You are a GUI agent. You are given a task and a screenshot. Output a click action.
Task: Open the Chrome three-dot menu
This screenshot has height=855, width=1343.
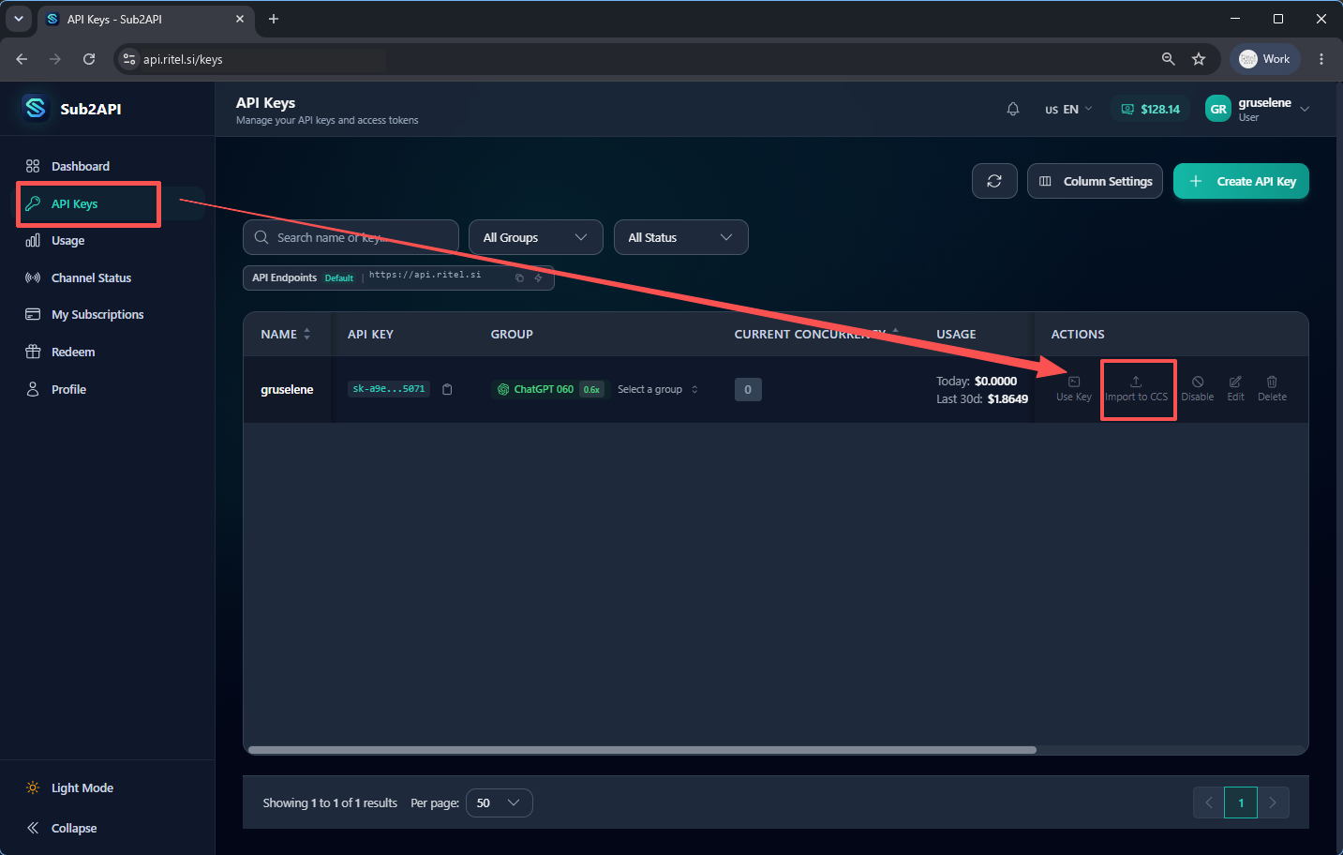(x=1321, y=59)
